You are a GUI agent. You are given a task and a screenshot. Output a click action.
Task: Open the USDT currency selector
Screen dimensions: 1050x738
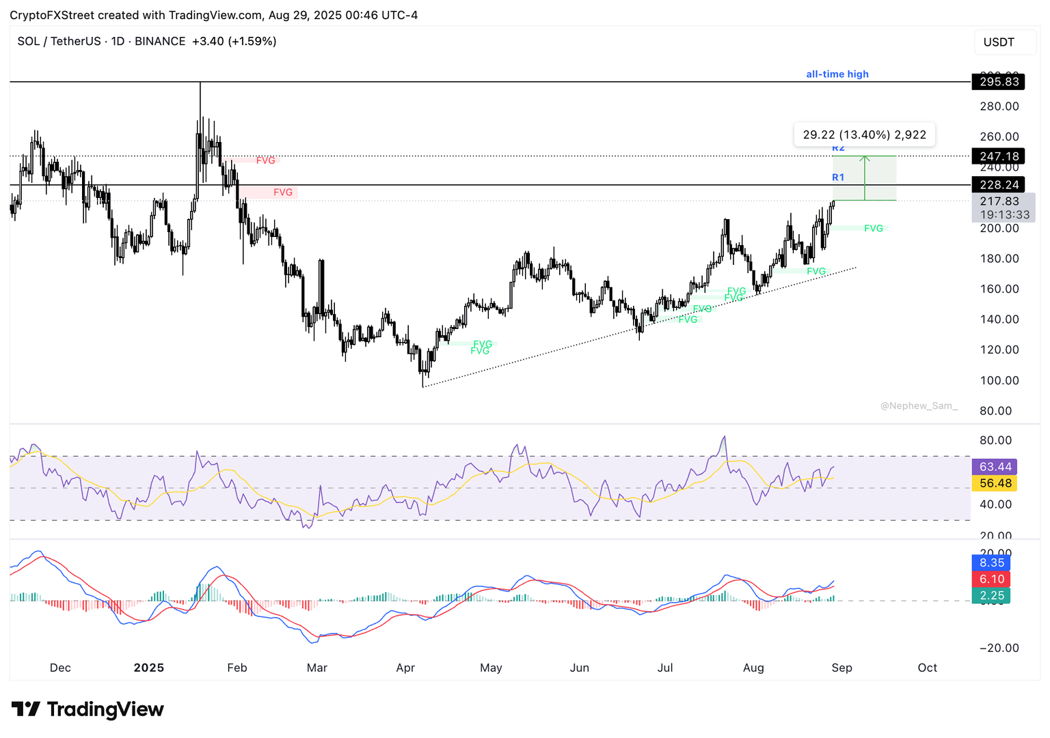point(1005,42)
